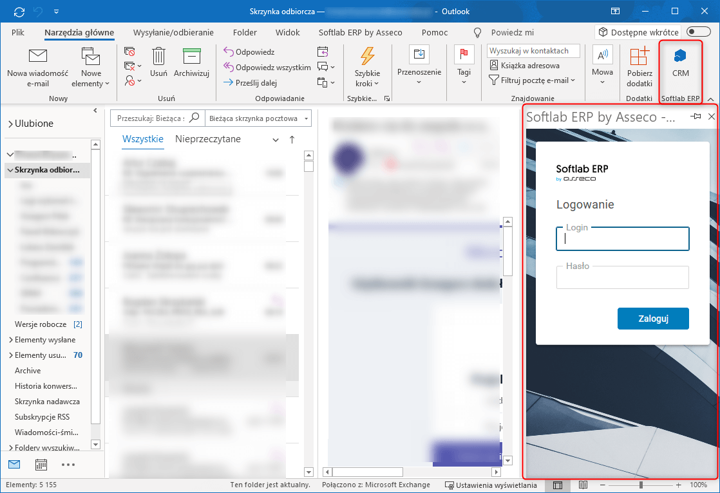
Task: Open Softlab ERP by Asseco ribbon tab
Action: click(361, 33)
